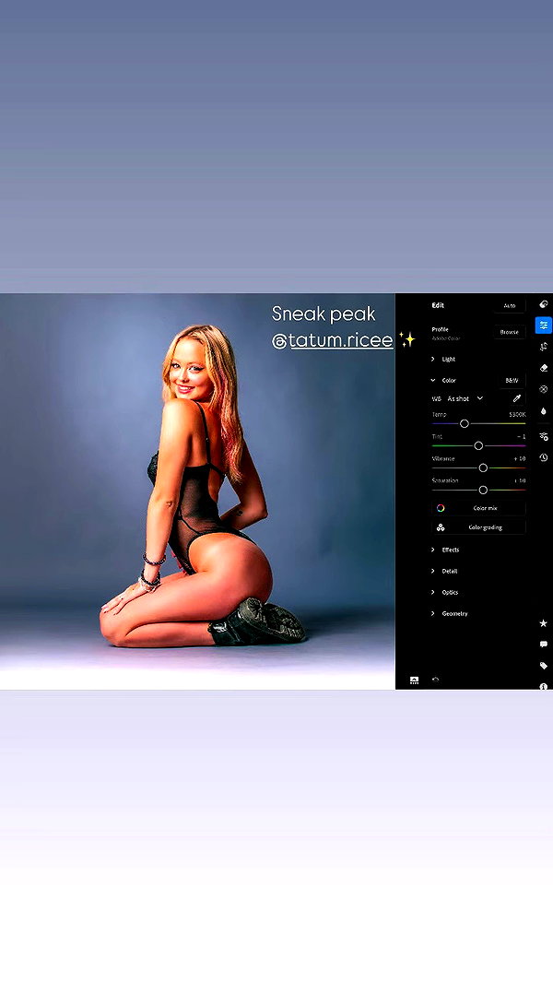Open the Presets icon in the sidebar

(543, 304)
